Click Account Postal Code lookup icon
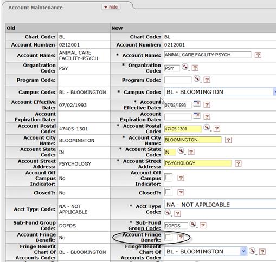The height and width of the screenshot is (262, 276). pos(207,128)
